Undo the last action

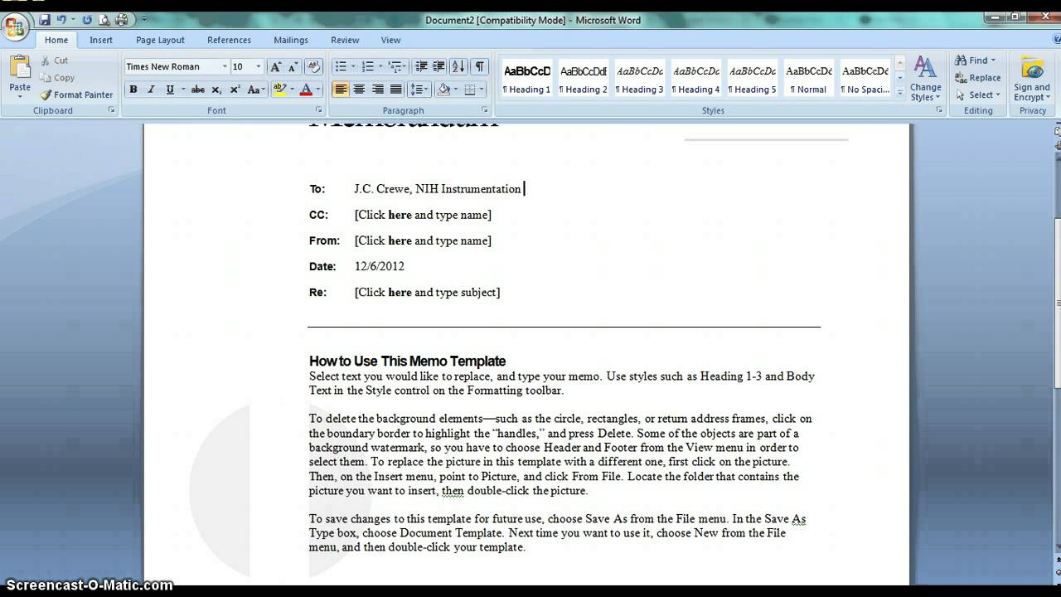coord(61,20)
